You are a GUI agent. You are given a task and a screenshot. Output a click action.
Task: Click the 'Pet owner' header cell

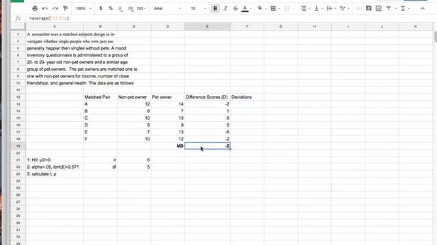(168, 97)
